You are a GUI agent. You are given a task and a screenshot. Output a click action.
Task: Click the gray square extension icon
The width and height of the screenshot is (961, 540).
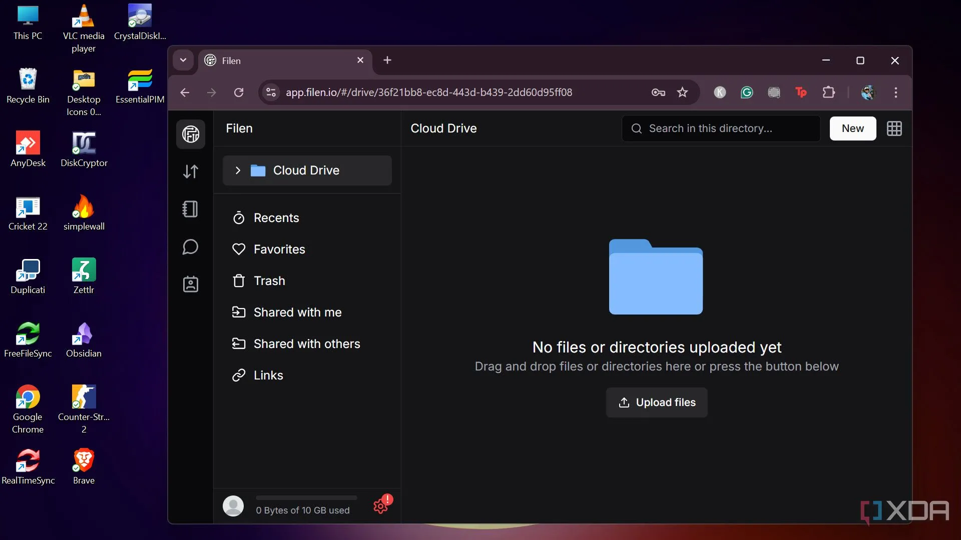point(774,92)
